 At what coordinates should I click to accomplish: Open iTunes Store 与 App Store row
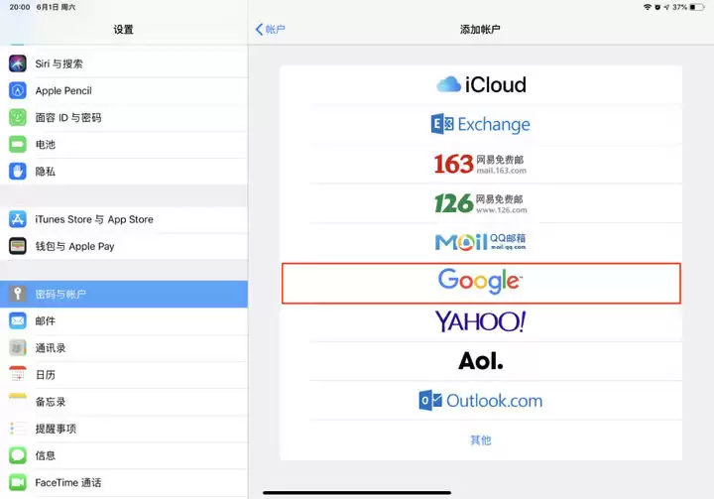pyautogui.click(x=124, y=219)
